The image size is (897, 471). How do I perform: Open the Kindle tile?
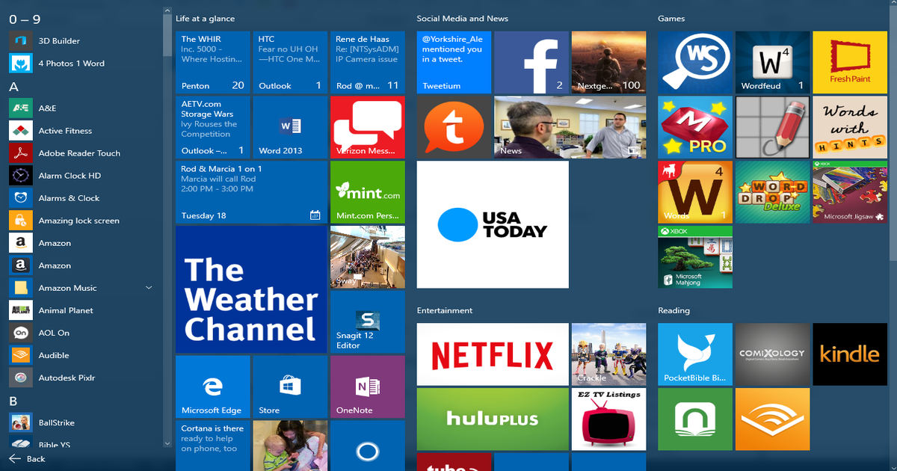coord(850,354)
